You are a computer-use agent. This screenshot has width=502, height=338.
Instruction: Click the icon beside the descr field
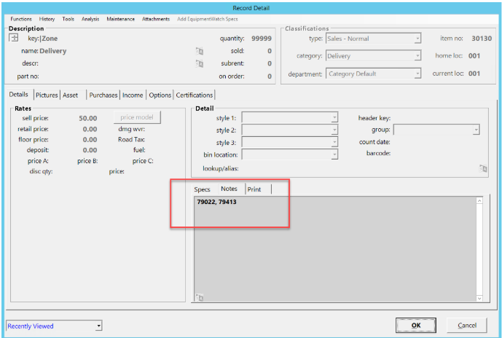click(x=199, y=63)
